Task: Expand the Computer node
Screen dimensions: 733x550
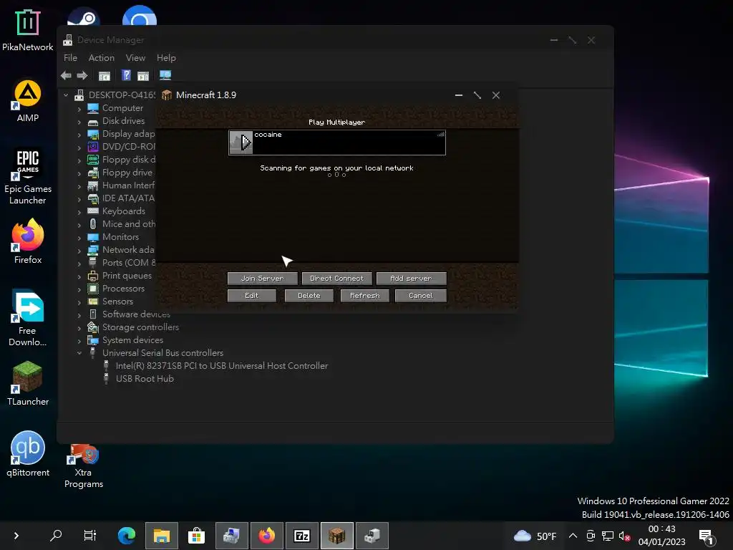Action: (x=79, y=109)
